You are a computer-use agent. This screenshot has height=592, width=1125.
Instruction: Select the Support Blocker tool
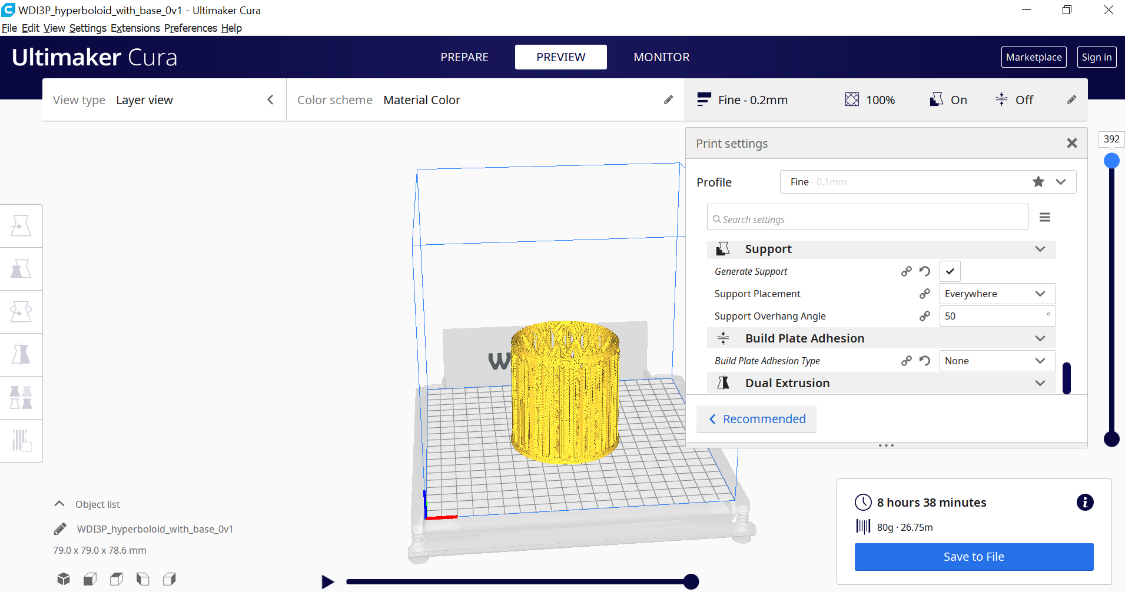[x=21, y=441]
